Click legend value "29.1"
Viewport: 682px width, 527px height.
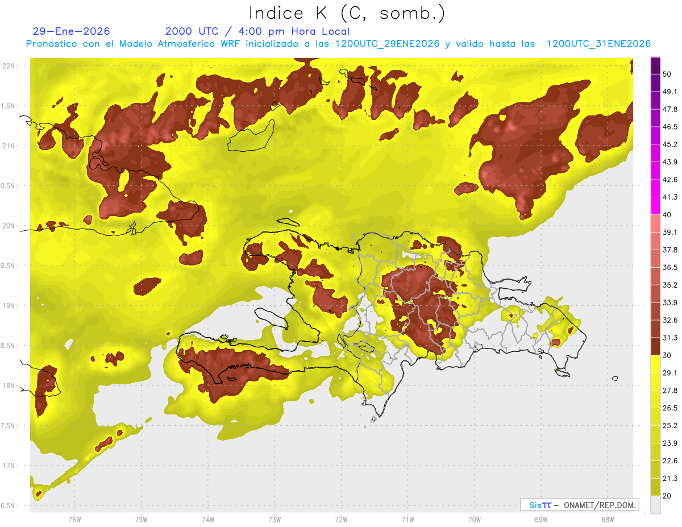670,373
